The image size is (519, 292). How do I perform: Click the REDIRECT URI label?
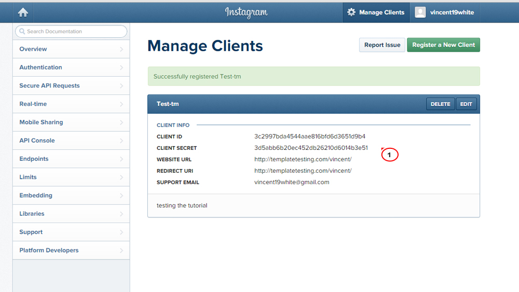pos(175,171)
